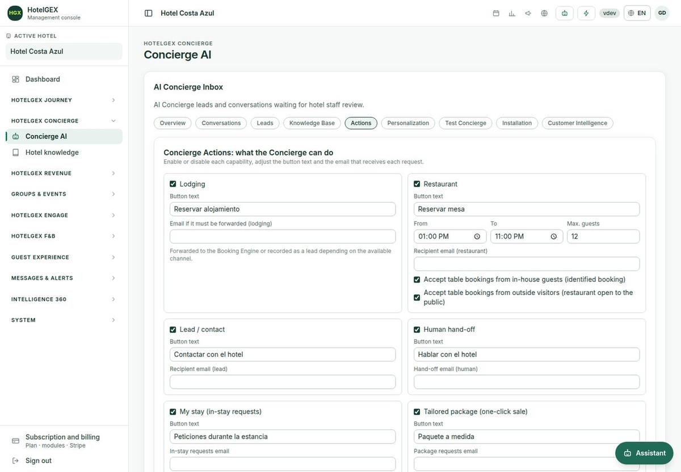Expand the HotelGEX Engage section

[64, 215]
